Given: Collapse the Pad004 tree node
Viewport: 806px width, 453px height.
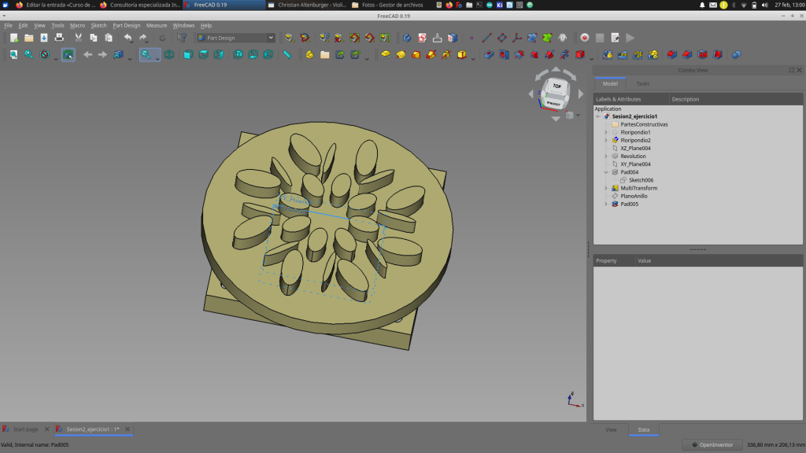Looking at the screenshot, I should (x=606, y=172).
